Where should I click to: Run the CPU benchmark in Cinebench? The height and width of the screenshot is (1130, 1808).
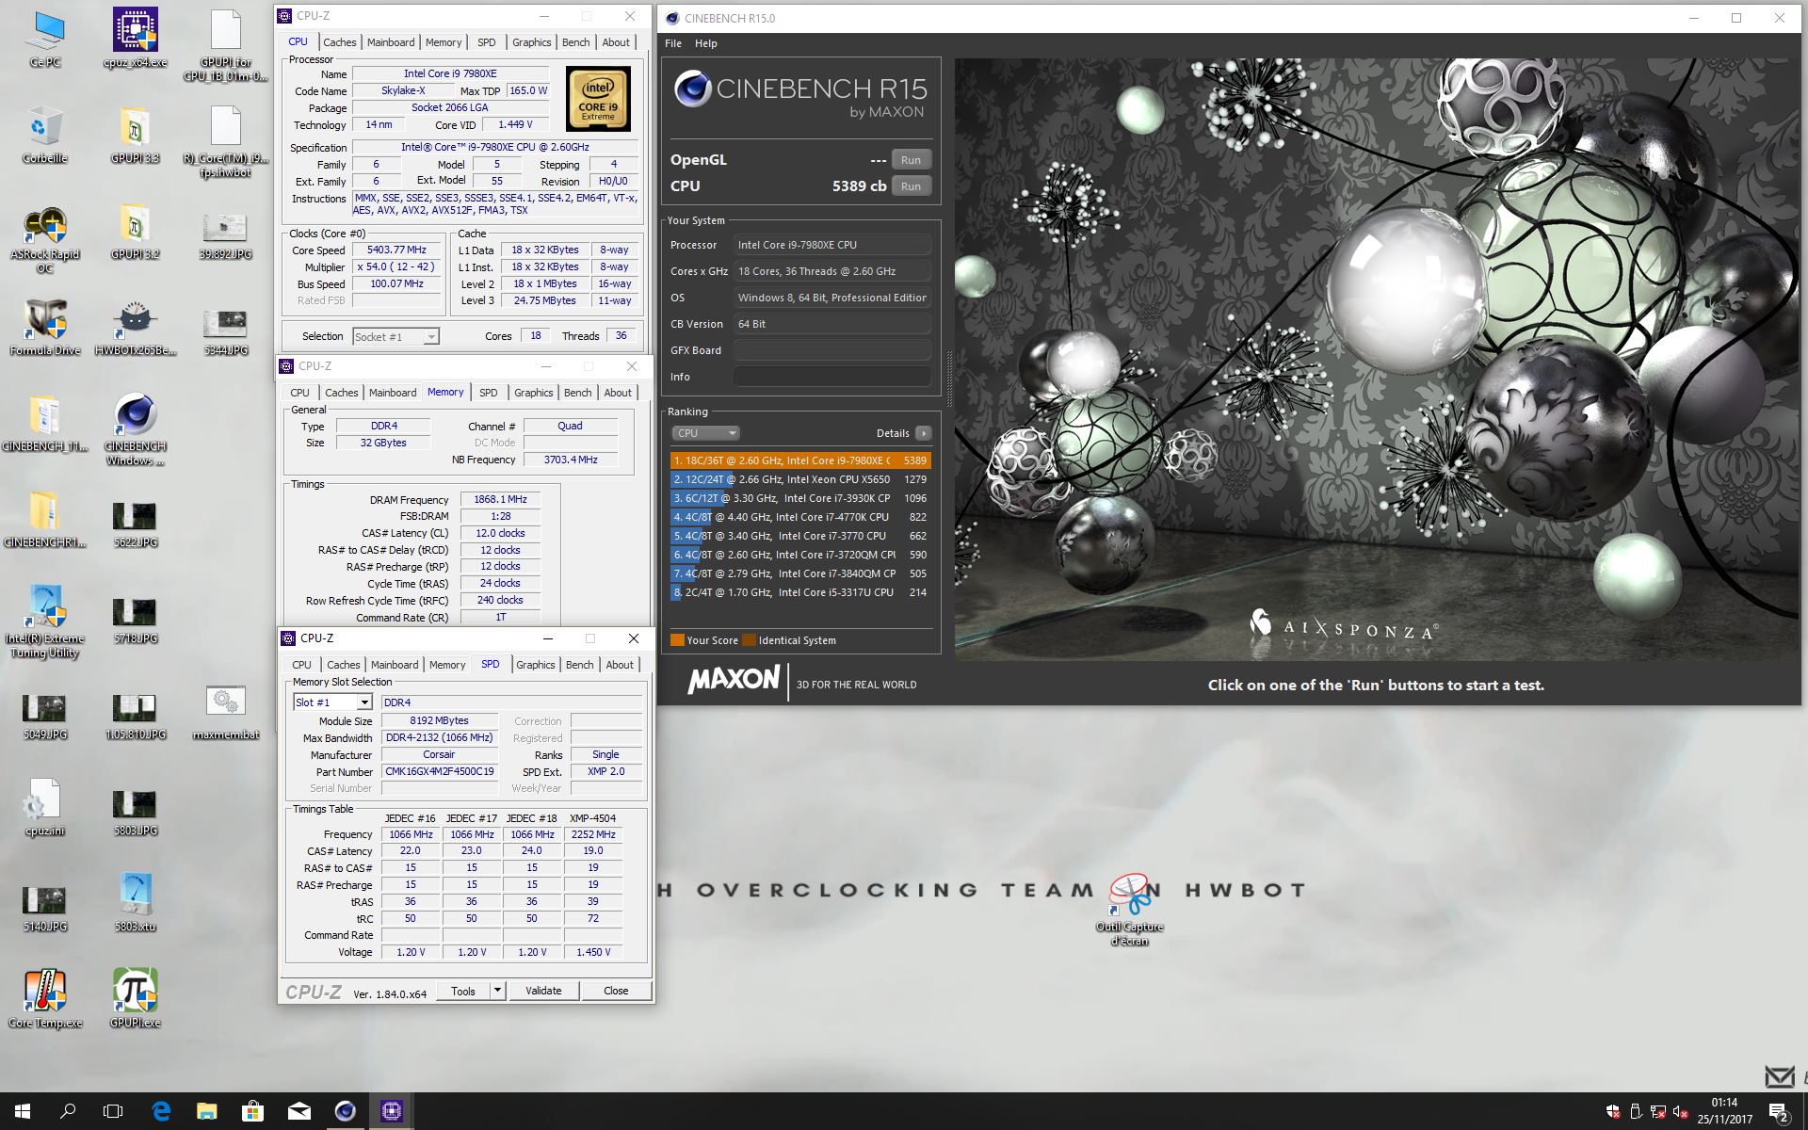[911, 186]
